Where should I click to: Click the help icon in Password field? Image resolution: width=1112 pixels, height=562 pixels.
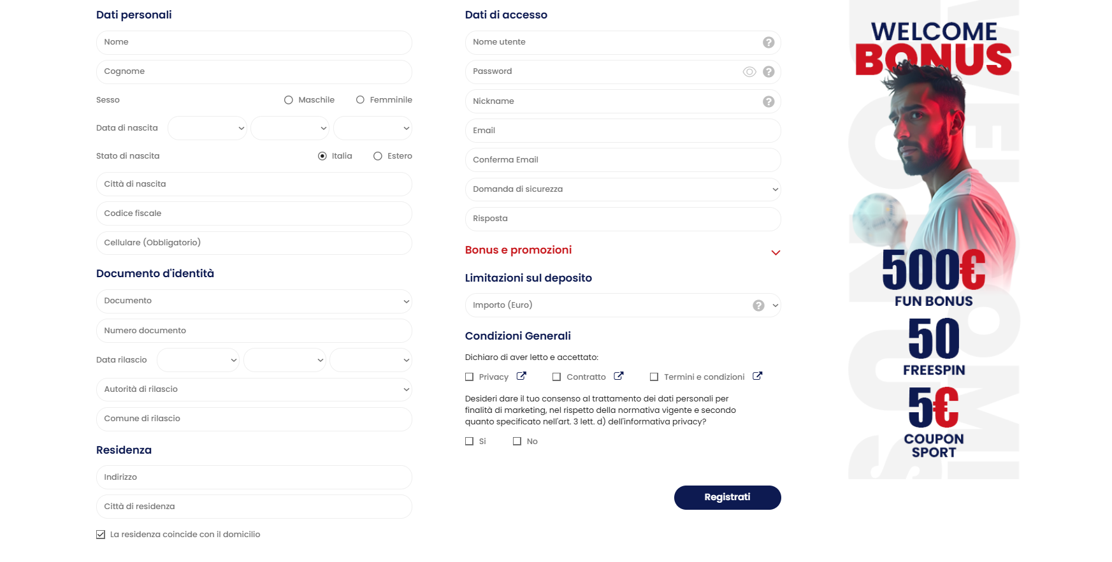(769, 72)
